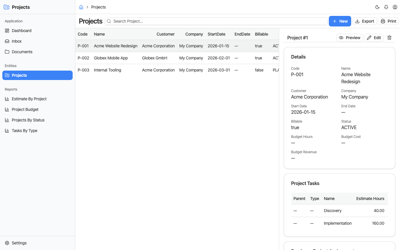Click the New project button

point(340,21)
